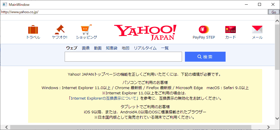Click the 'パソコンでご利用のお客様' heading text
The height and width of the screenshot is (130, 280).
tap(145, 83)
